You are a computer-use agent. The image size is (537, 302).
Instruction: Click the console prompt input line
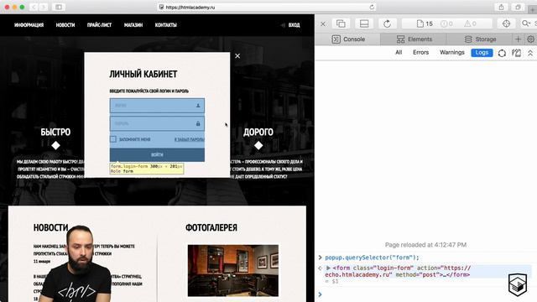coord(425,294)
